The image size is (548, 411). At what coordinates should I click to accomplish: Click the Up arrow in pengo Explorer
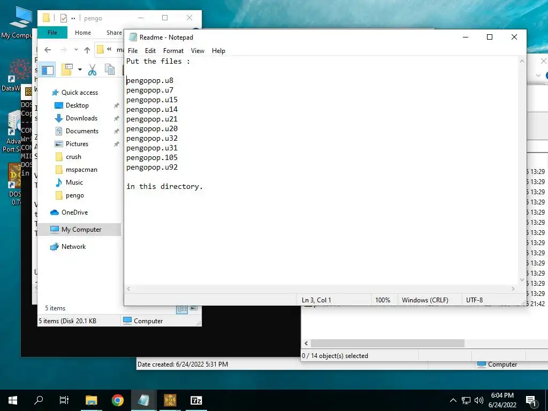point(87,50)
